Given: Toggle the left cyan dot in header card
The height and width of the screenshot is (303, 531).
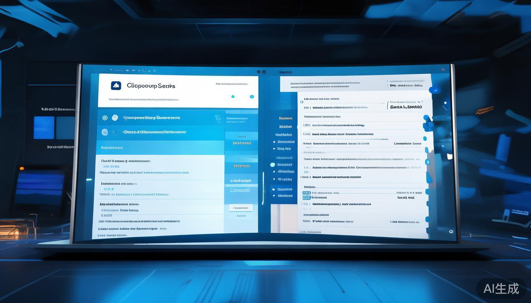Looking at the screenshot, I should click(233, 96).
